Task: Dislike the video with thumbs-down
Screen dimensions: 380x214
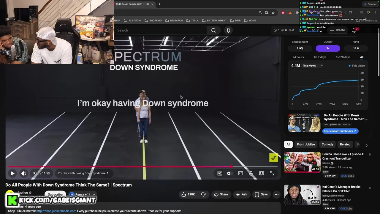Action: [203, 194]
